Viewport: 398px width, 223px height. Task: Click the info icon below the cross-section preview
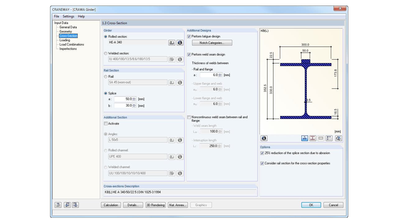(264, 138)
